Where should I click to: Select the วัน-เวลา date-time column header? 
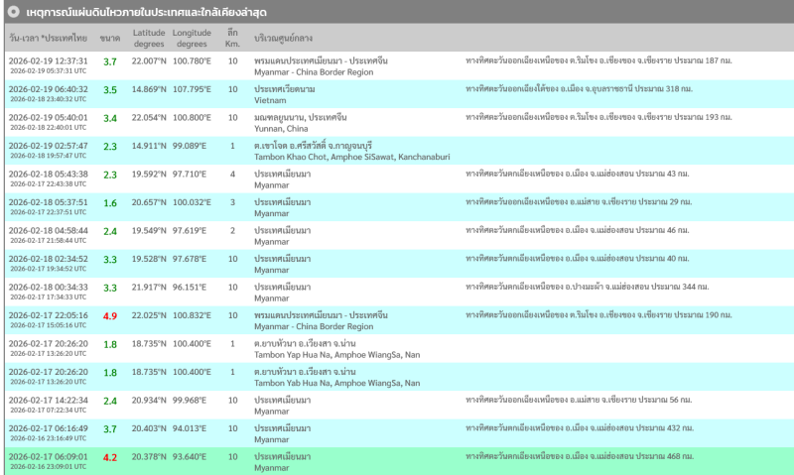point(48,38)
